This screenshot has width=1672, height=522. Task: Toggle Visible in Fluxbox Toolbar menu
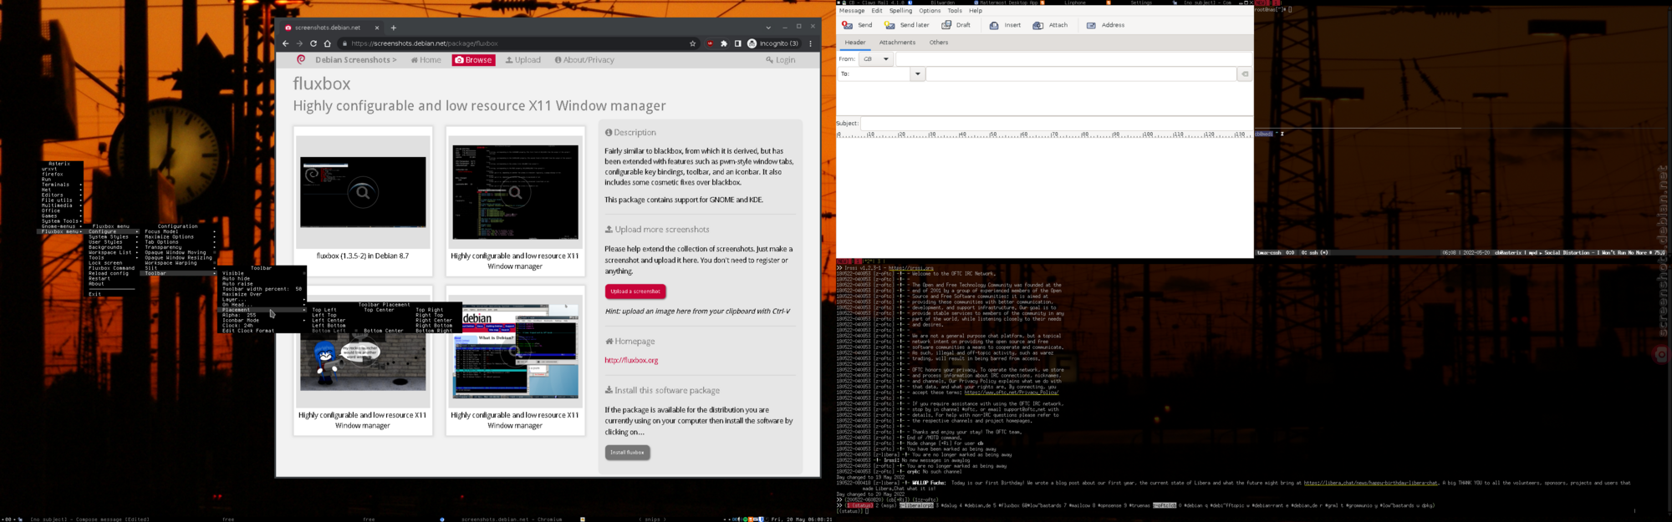[263, 273]
